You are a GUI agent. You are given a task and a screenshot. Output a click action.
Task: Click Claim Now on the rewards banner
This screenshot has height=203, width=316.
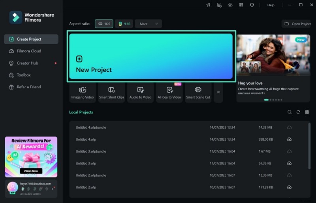[x=31, y=171]
